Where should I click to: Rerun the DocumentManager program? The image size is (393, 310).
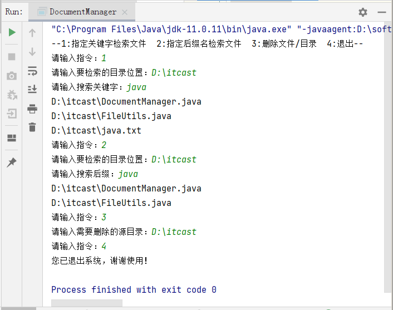(12, 32)
